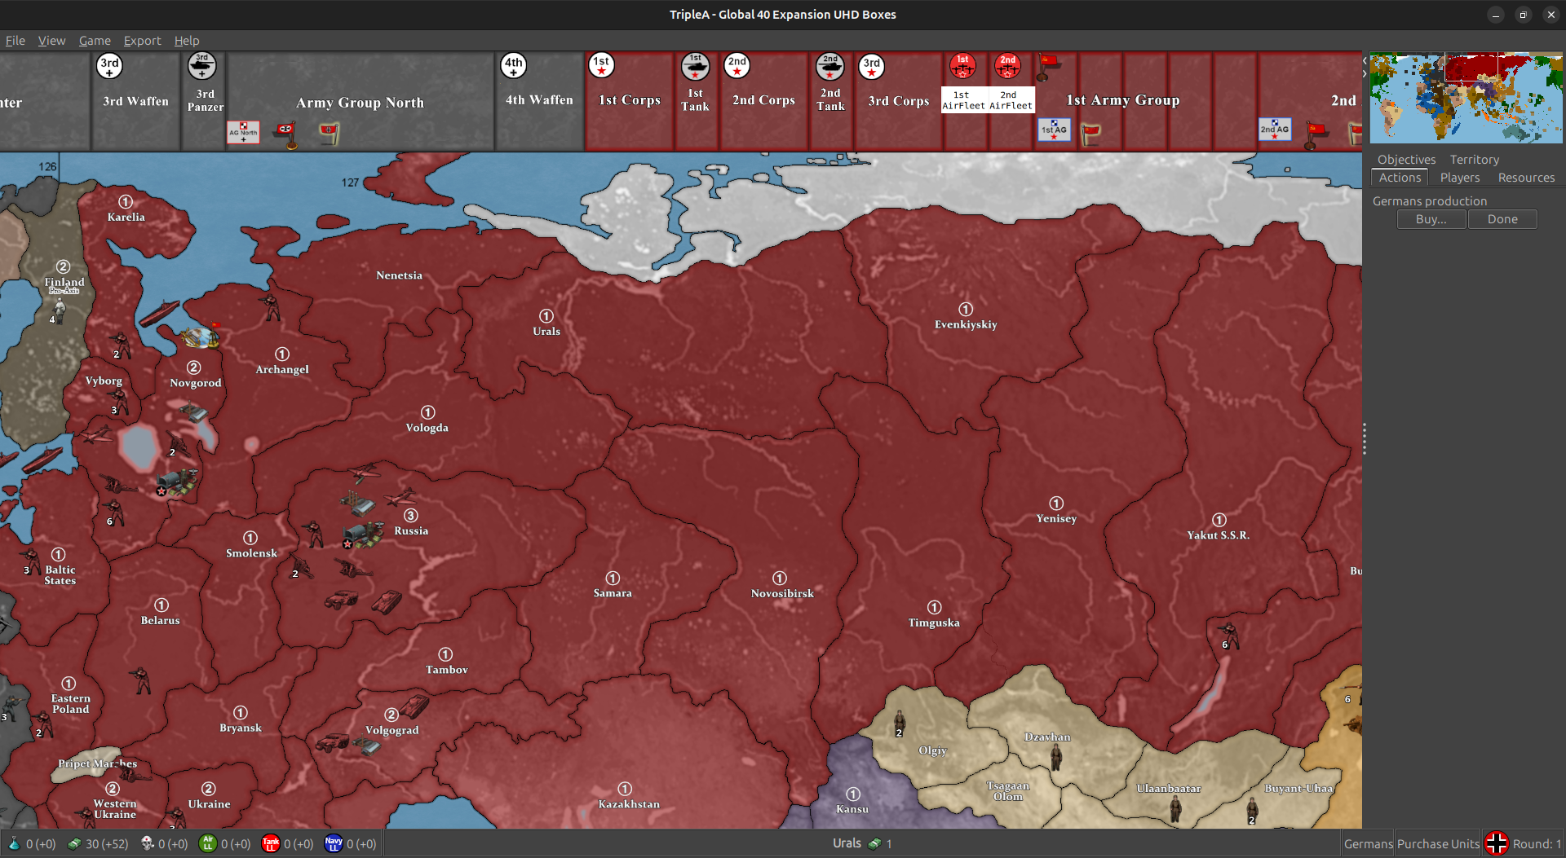Click the Air LL icon in the status bar
This screenshot has height=858, width=1566.
pyautogui.click(x=209, y=843)
